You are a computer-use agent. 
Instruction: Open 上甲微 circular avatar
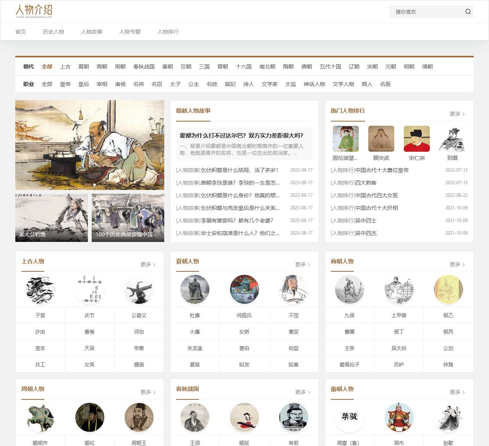point(399,290)
